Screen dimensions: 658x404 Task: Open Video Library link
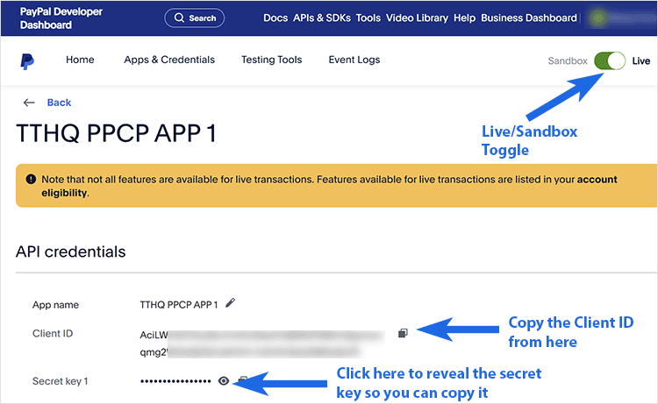[x=417, y=18]
